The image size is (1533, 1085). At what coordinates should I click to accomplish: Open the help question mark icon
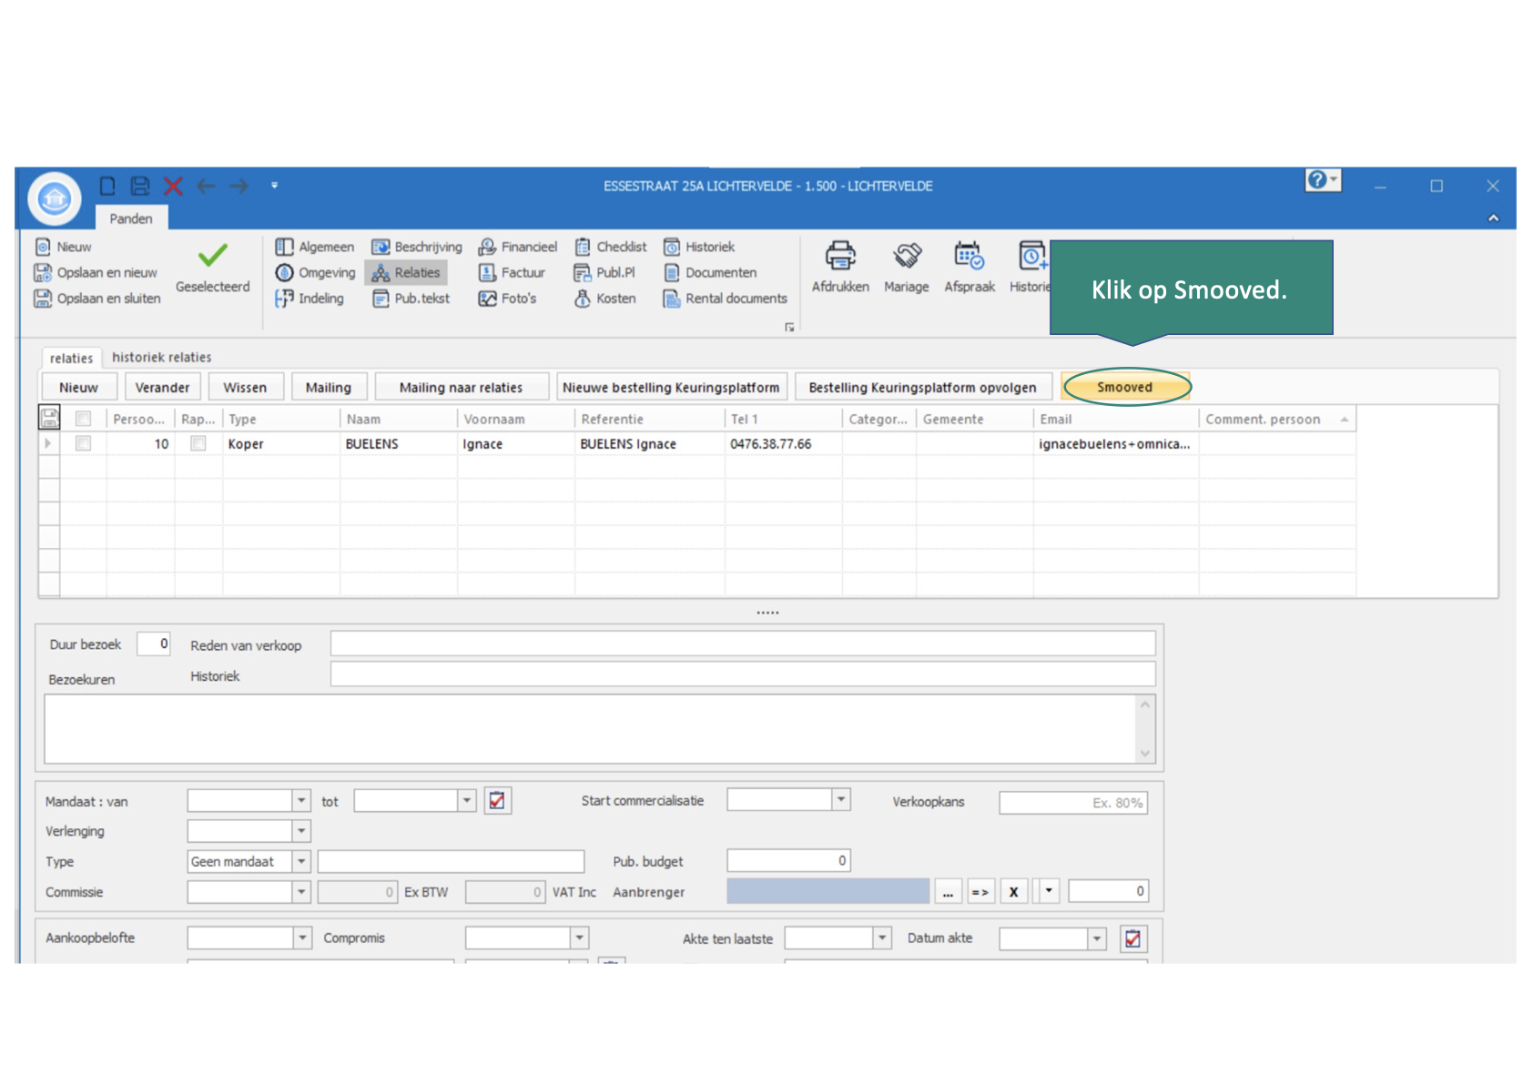coord(1316,180)
